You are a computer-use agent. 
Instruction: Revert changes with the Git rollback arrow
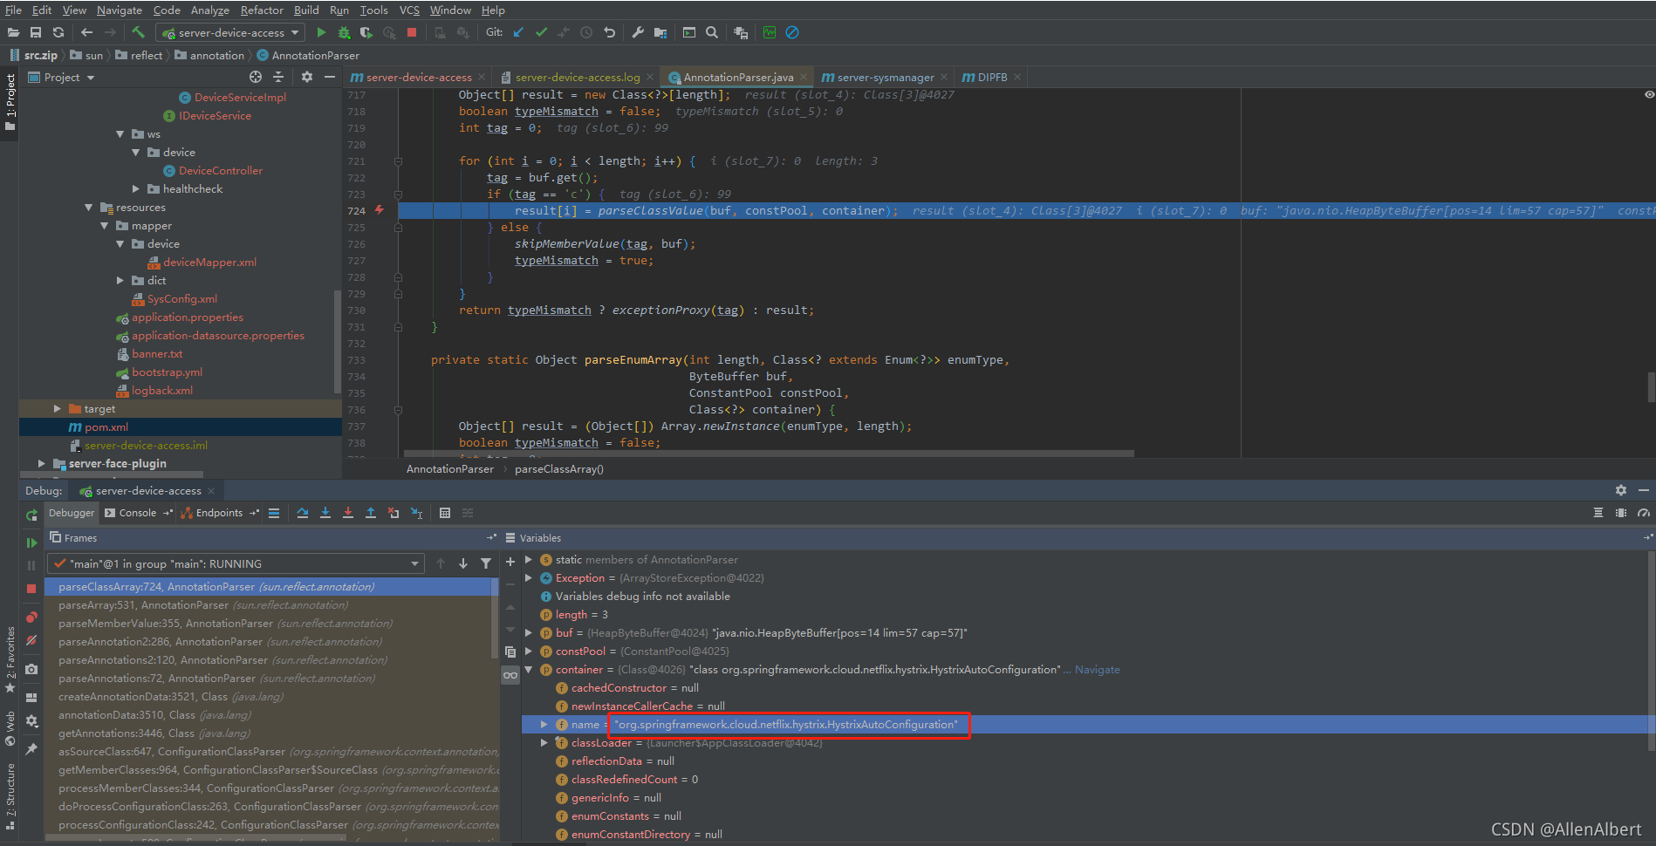[609, 32]
